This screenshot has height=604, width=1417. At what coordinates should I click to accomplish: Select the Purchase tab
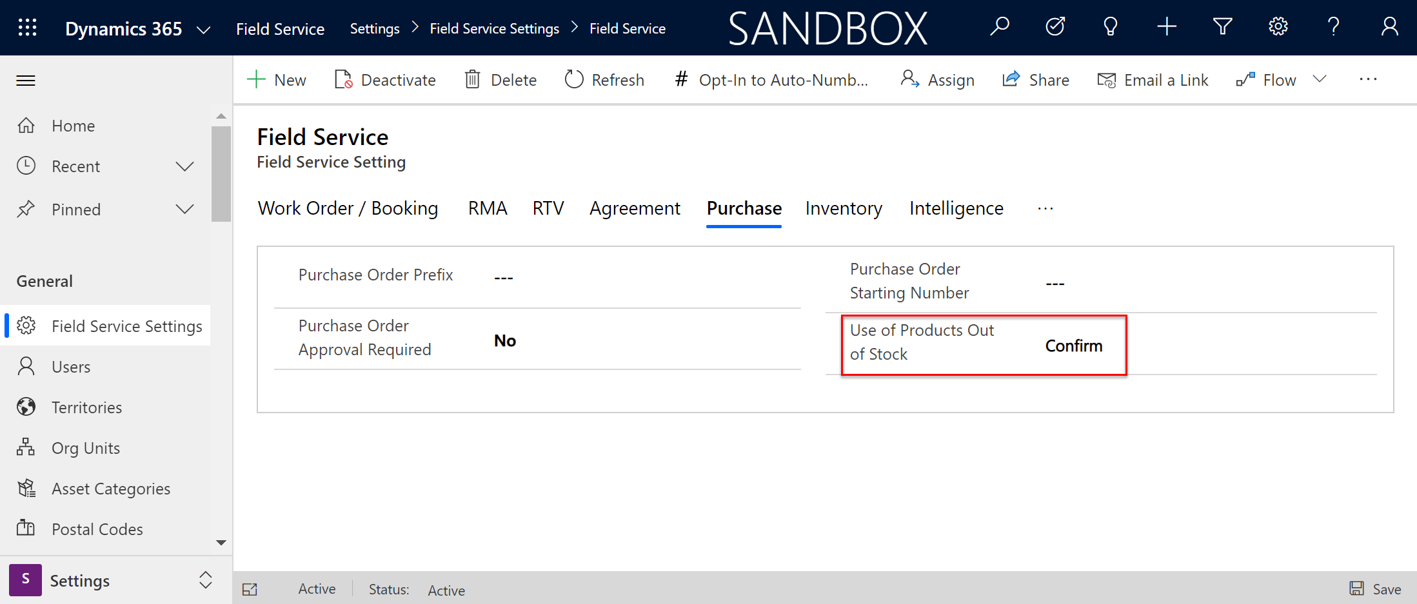744,208
